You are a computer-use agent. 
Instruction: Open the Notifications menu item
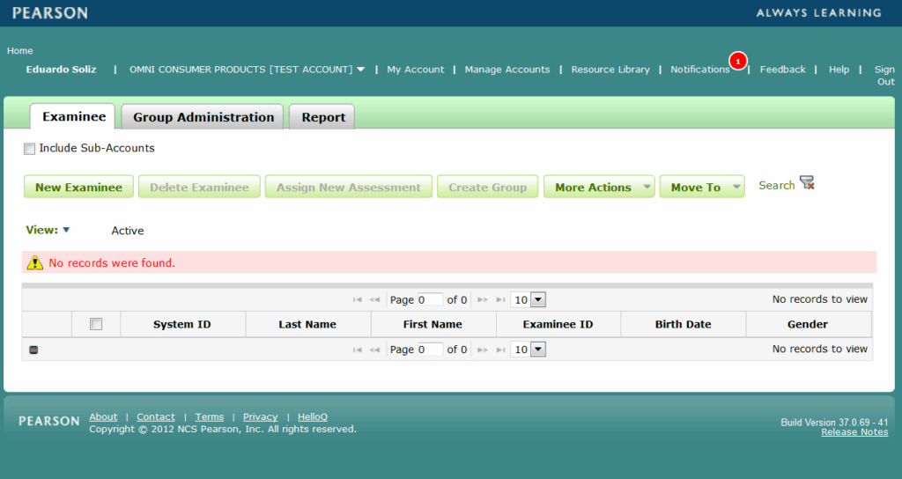pos(699,69)
